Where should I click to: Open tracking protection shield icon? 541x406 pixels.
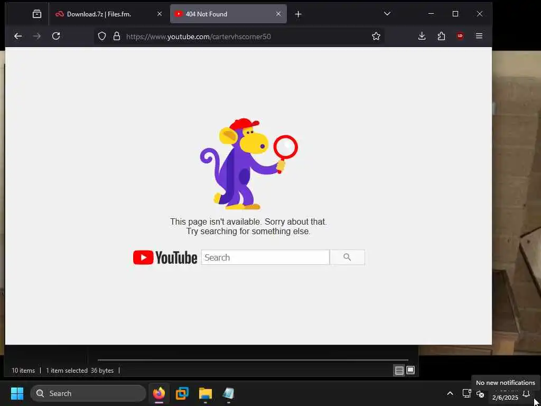(x=102, y=36)
